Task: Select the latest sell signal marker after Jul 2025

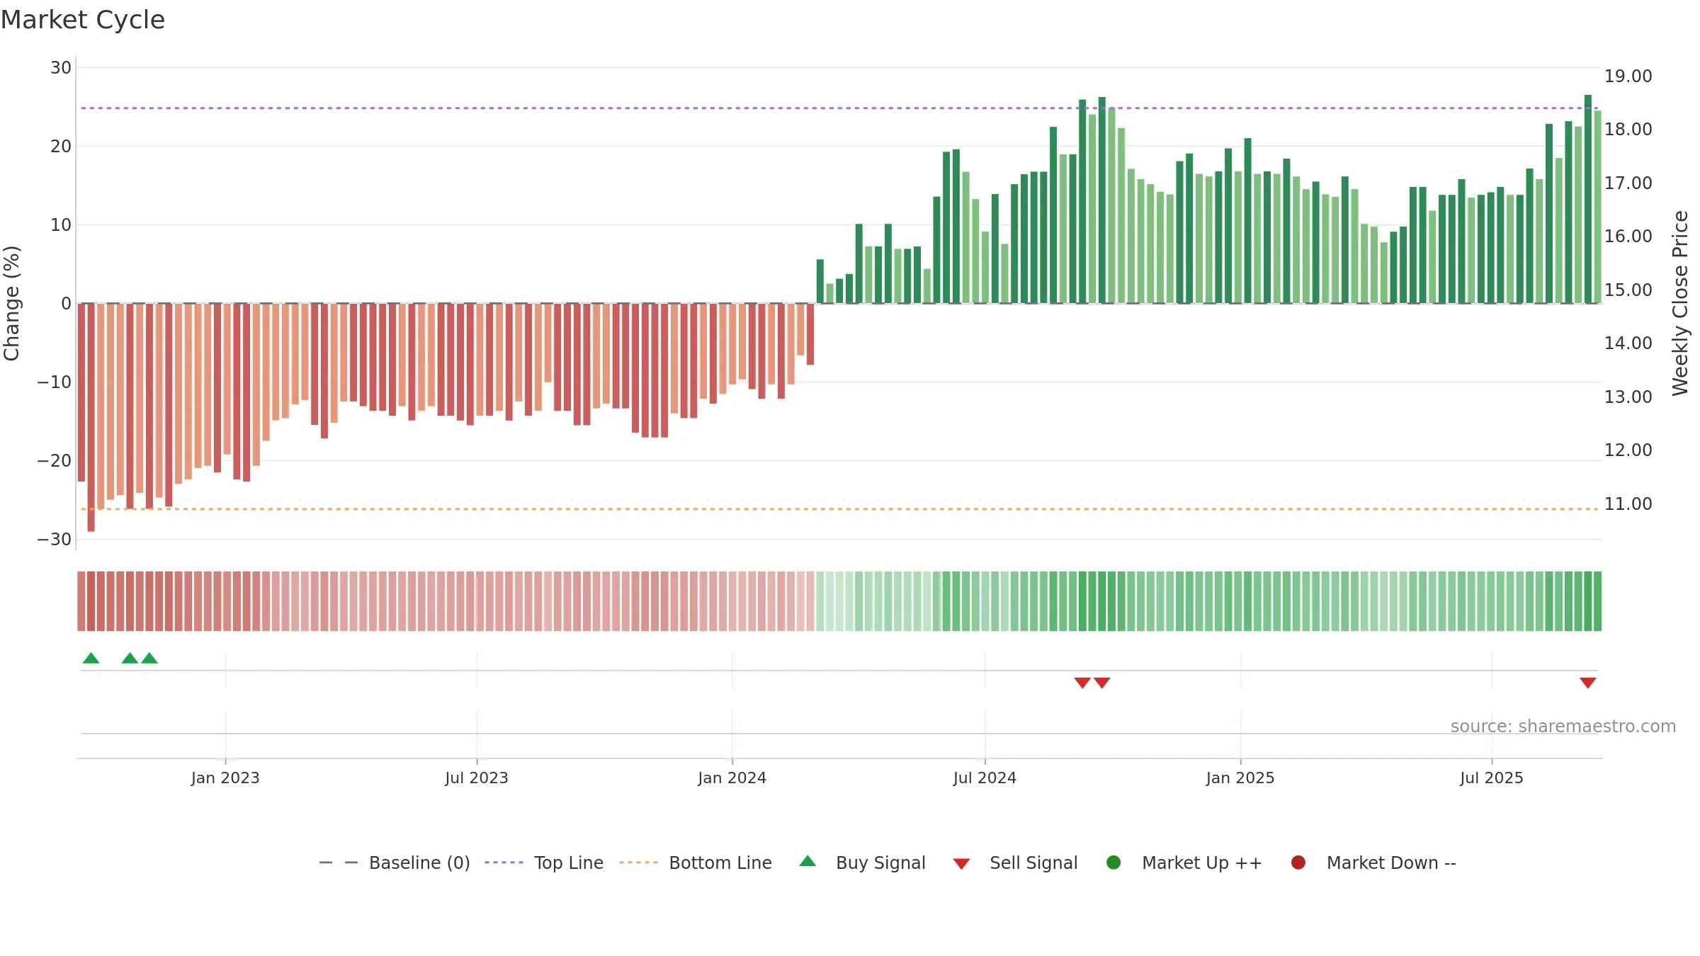Action: (1588, 683)
